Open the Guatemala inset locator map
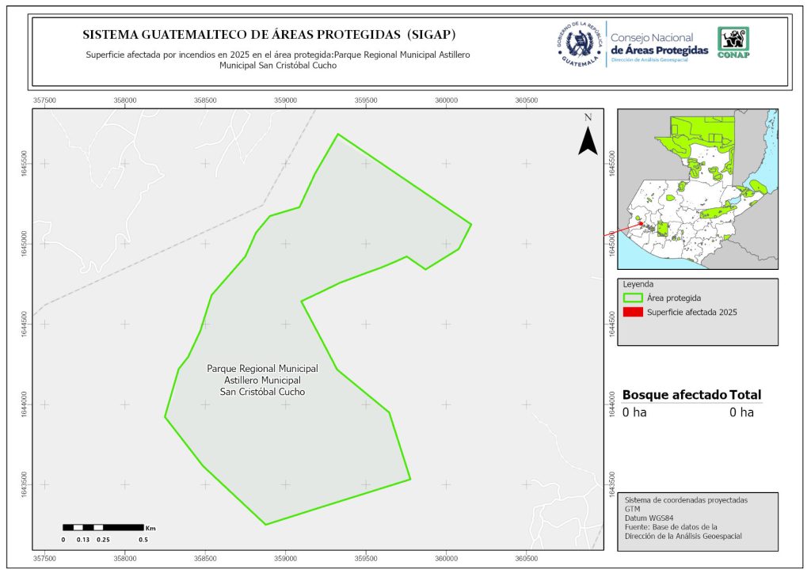The image size is (811, 573). (697, 188)
